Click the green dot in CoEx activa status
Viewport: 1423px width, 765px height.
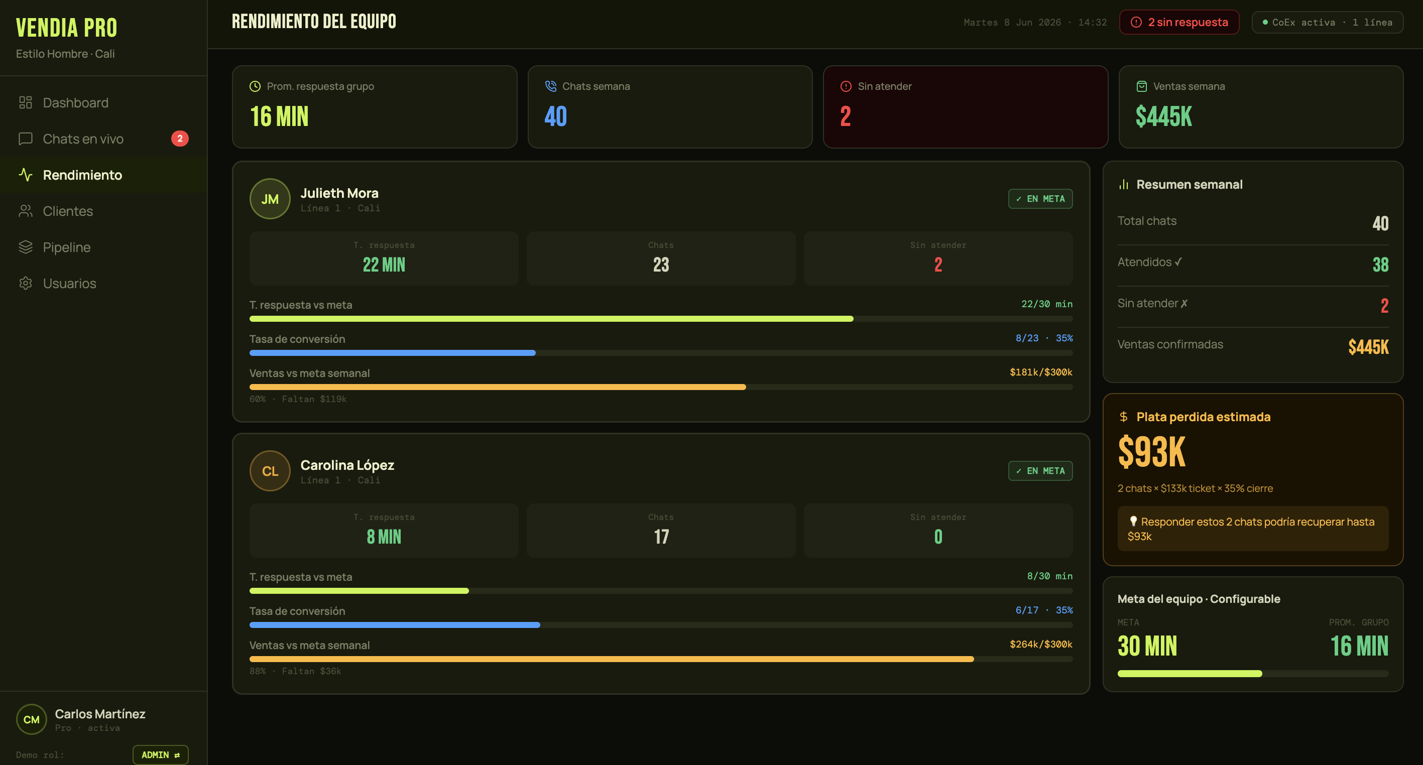(1265, 22)
